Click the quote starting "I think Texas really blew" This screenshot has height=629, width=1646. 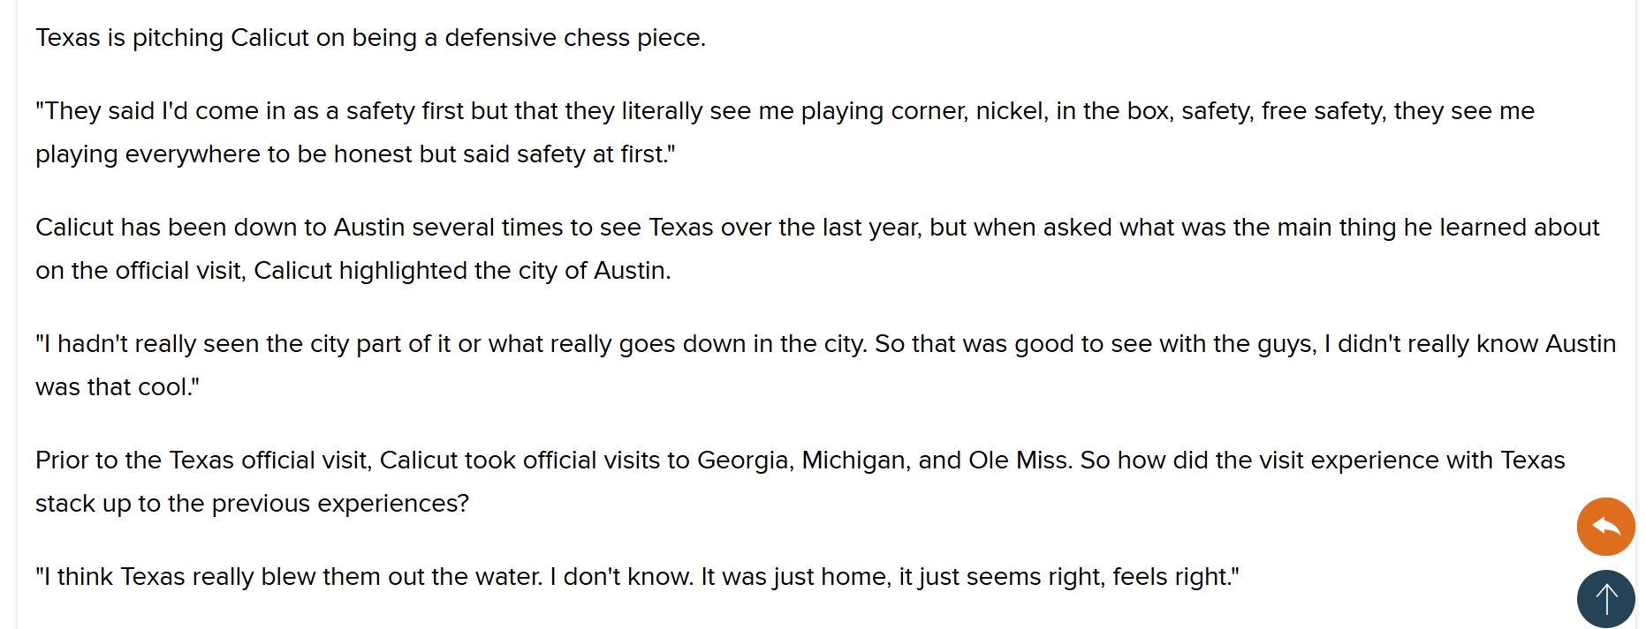pos(637,577)
